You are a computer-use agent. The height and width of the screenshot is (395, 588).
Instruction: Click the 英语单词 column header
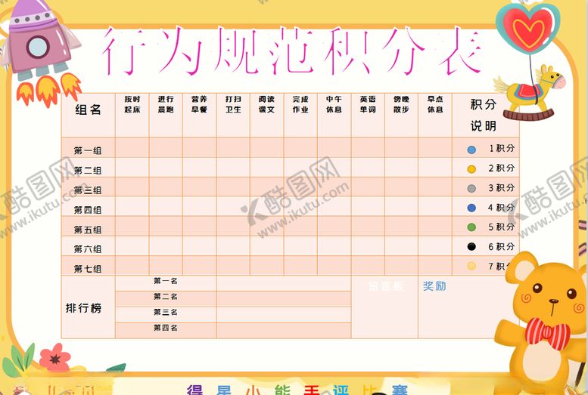click(x=368, y=104)
